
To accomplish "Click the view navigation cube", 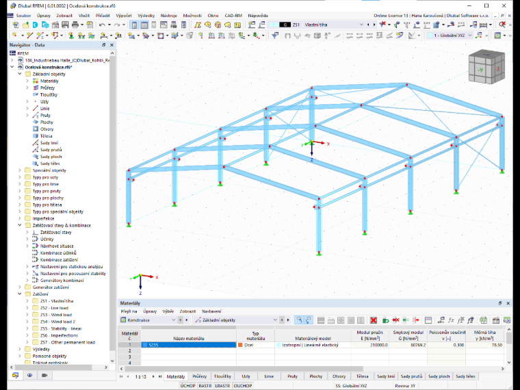I will (x=486, y=67).
